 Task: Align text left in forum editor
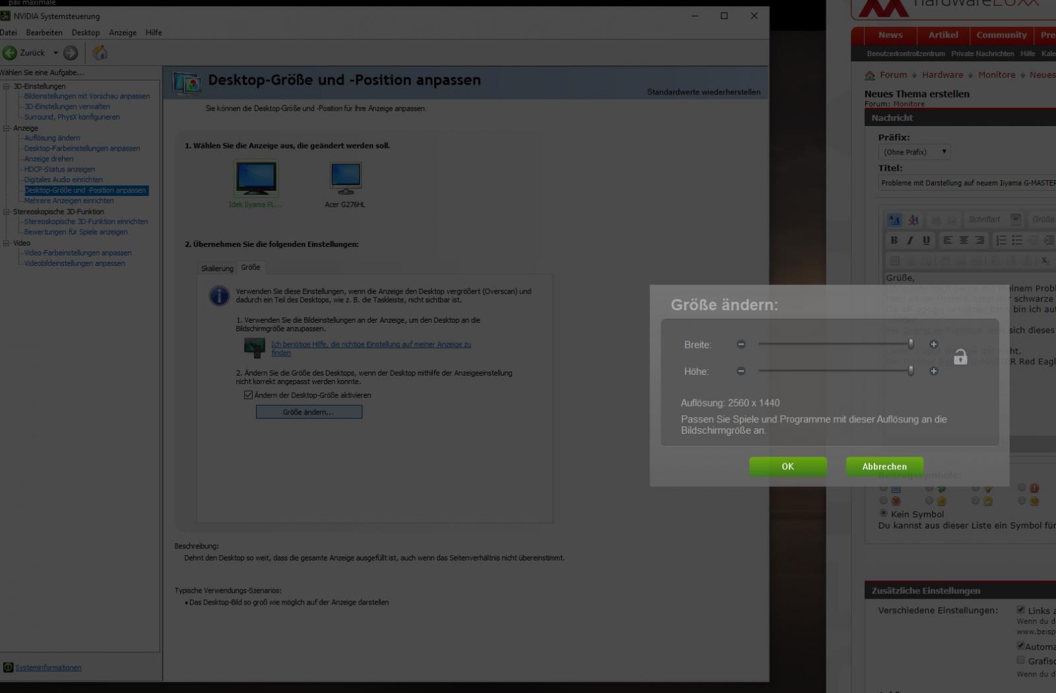(x=948, y=240)
